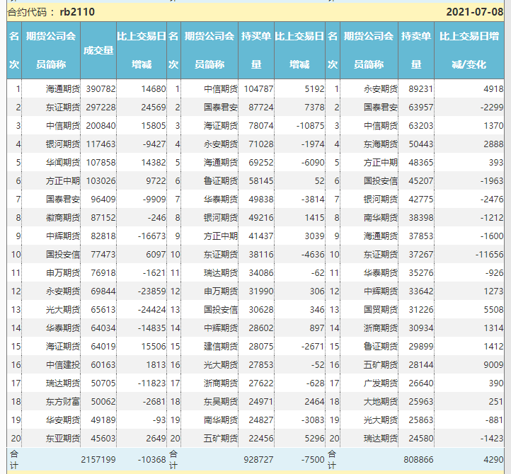Click the total long position 928727
Screen dimensions: 511x474
pyautogui.click(x=258, y=460)
